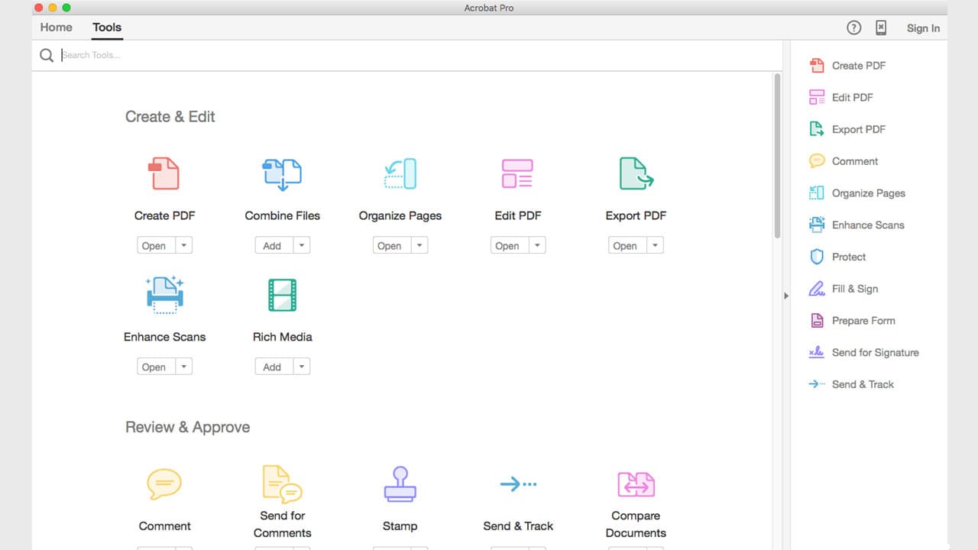
Task: Select the Compare Documents icon
Action: [635, 484]
